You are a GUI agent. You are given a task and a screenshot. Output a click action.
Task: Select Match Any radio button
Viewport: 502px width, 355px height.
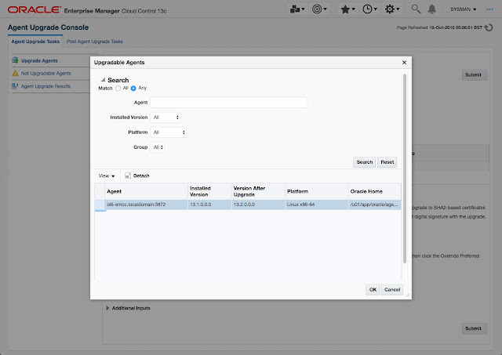(133, 89)
